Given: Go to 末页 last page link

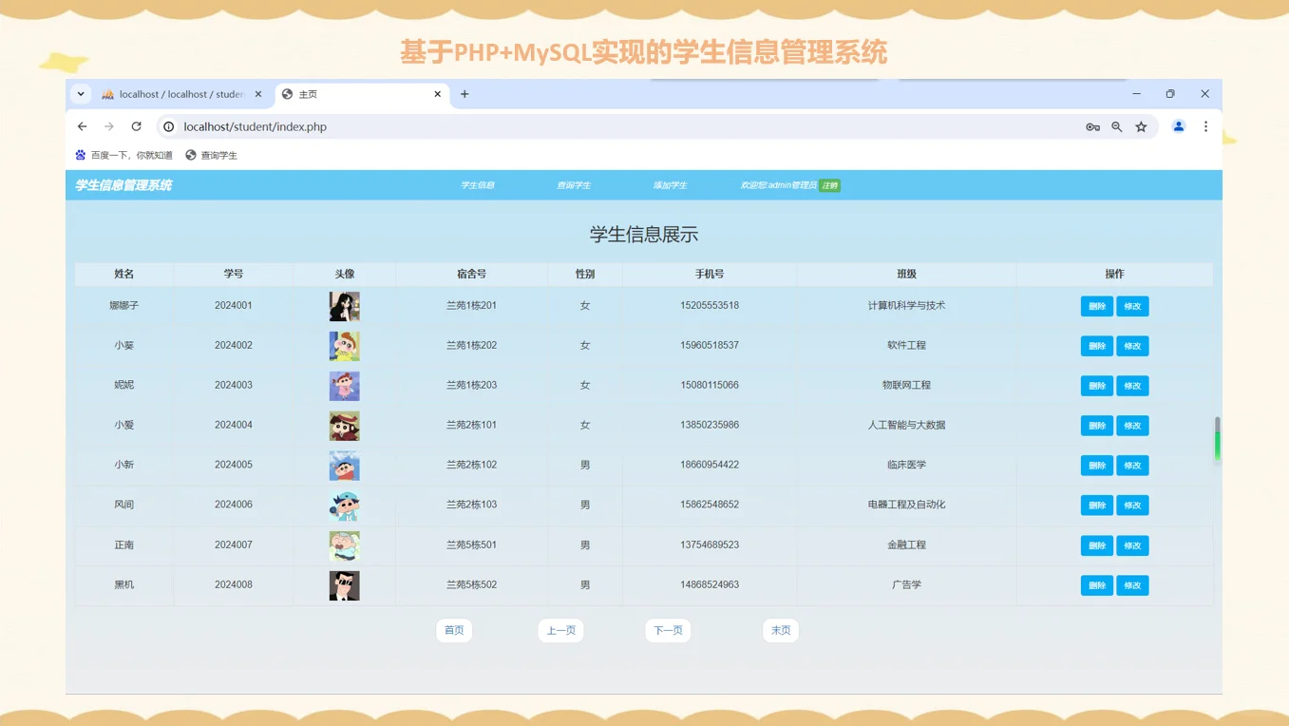Looking at the screenshot, I should tap(780, 630).
